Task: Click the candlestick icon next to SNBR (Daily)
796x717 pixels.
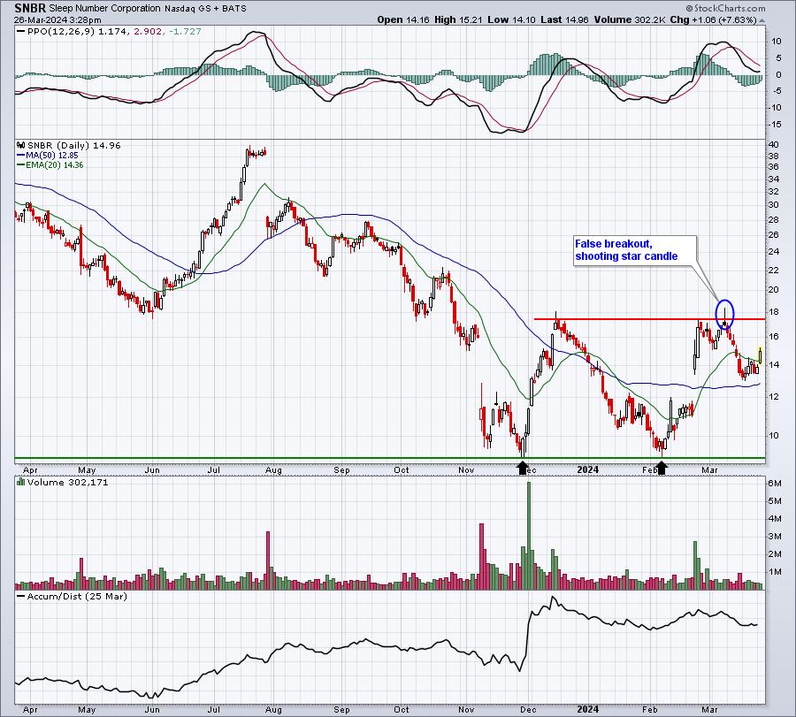Action: tap(21, 146)
